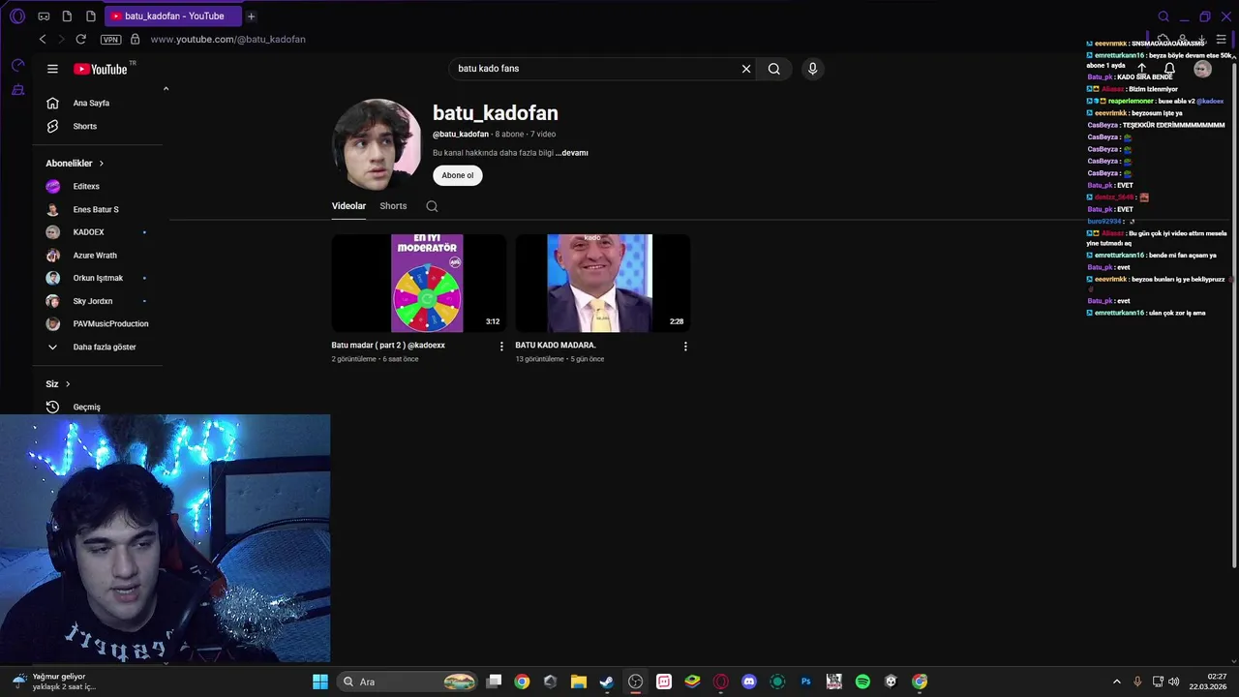This screenshot has height=697, width=1239.
Task: Toggle the YouTube hamburger guide menu
Action: pos(52,69)
